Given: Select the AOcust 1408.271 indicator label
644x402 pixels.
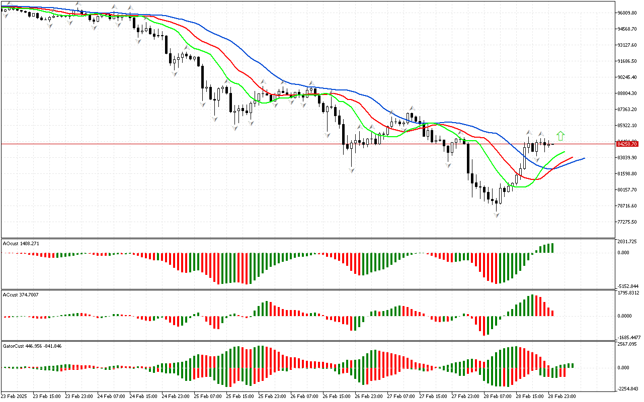Looking at the screenshot, I should (21, 243).
